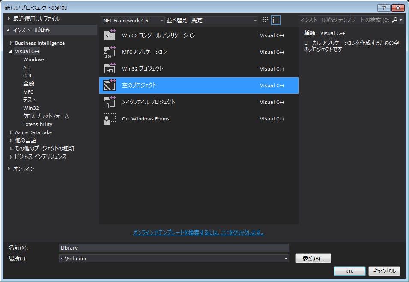This screenshot has width=409, height=282.
Task: Expand the Azure Data Lake node
Action: pos(11,132)
